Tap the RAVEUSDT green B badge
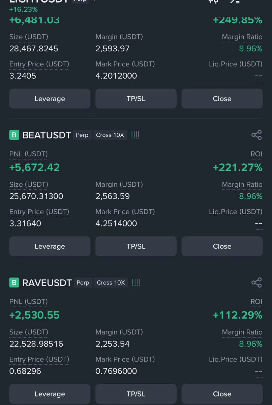This screenshot has height=405, width=272. [14, 282]
